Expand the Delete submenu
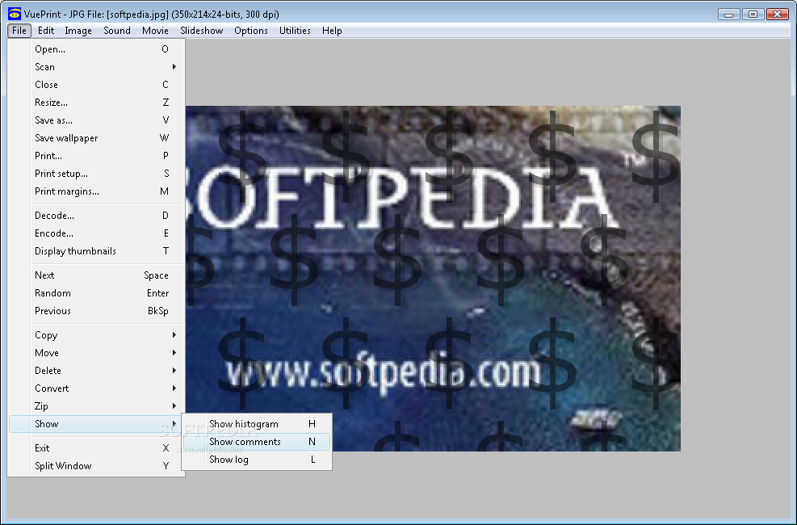This screenshot has width=797, height=525. [97, 371]
